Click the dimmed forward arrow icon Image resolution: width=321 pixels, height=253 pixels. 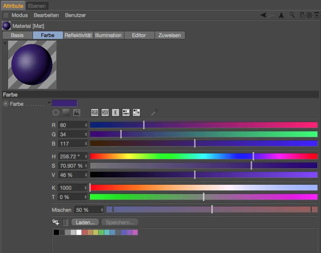tap(270, 15)
